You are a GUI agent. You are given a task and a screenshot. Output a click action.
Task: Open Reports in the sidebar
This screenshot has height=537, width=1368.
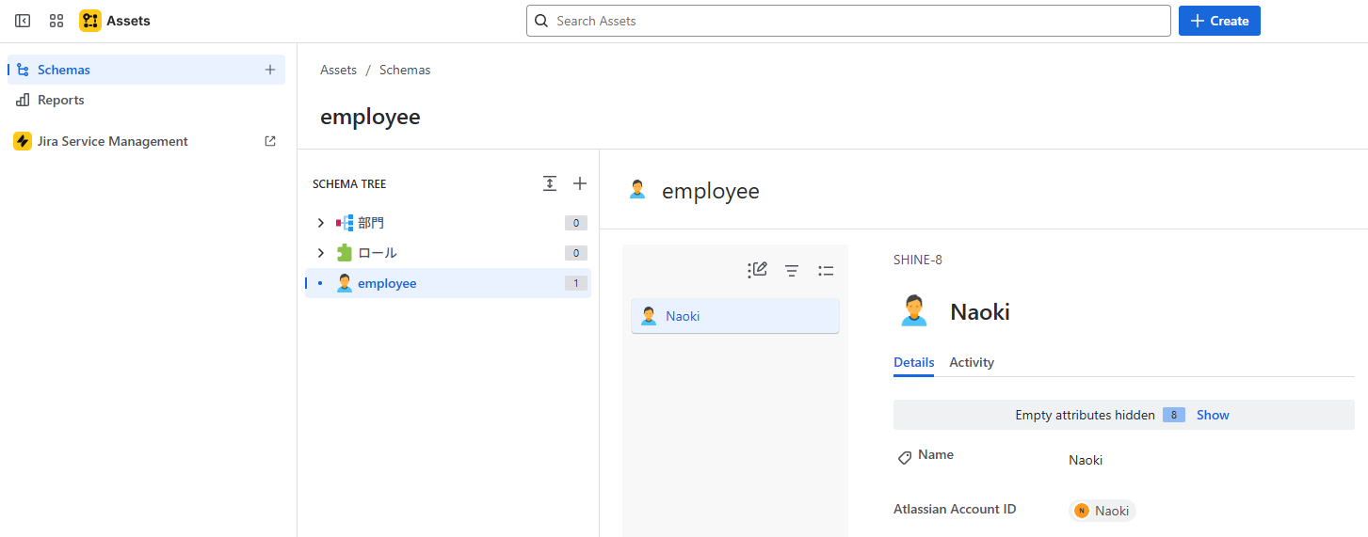[x=147, y=100]
